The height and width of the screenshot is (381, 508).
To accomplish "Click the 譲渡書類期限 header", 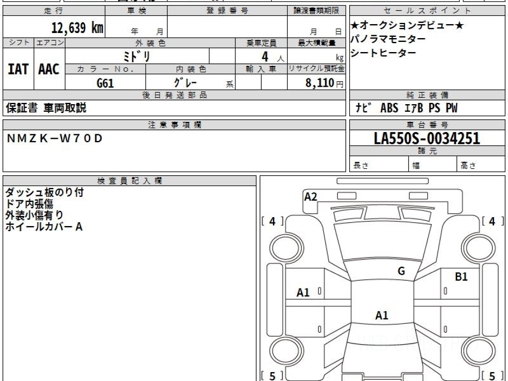I will 316,11.
